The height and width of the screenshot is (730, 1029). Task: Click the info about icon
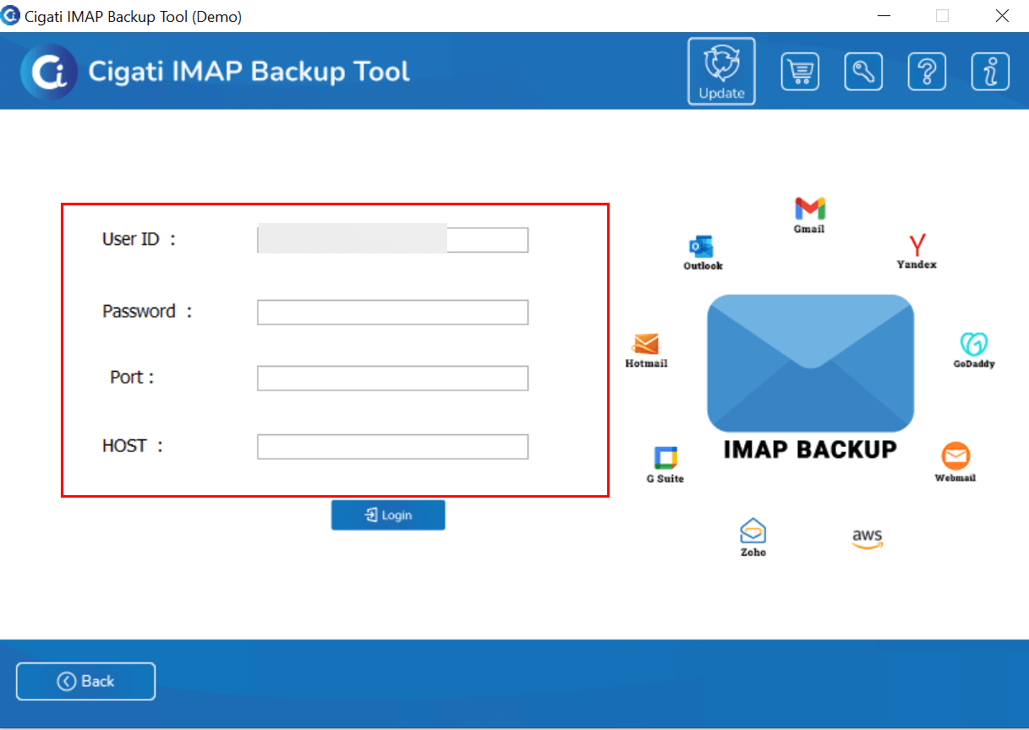pos(990,72)
